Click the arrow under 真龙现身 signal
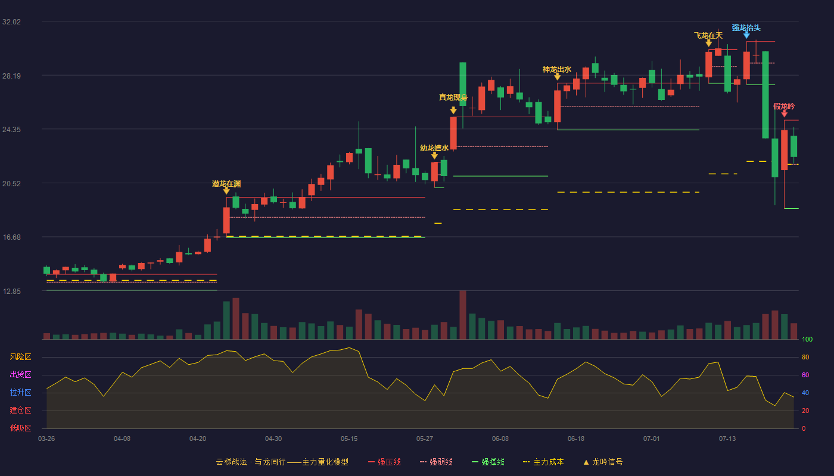 (x=453, y=111)
